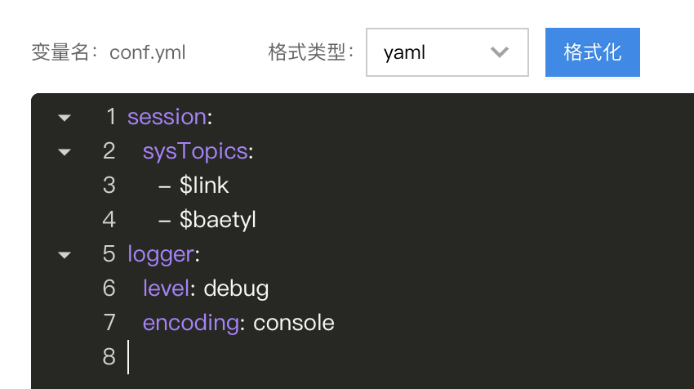Click the sysTopics key text
694x389 pixels.
(x=195, y=152)
